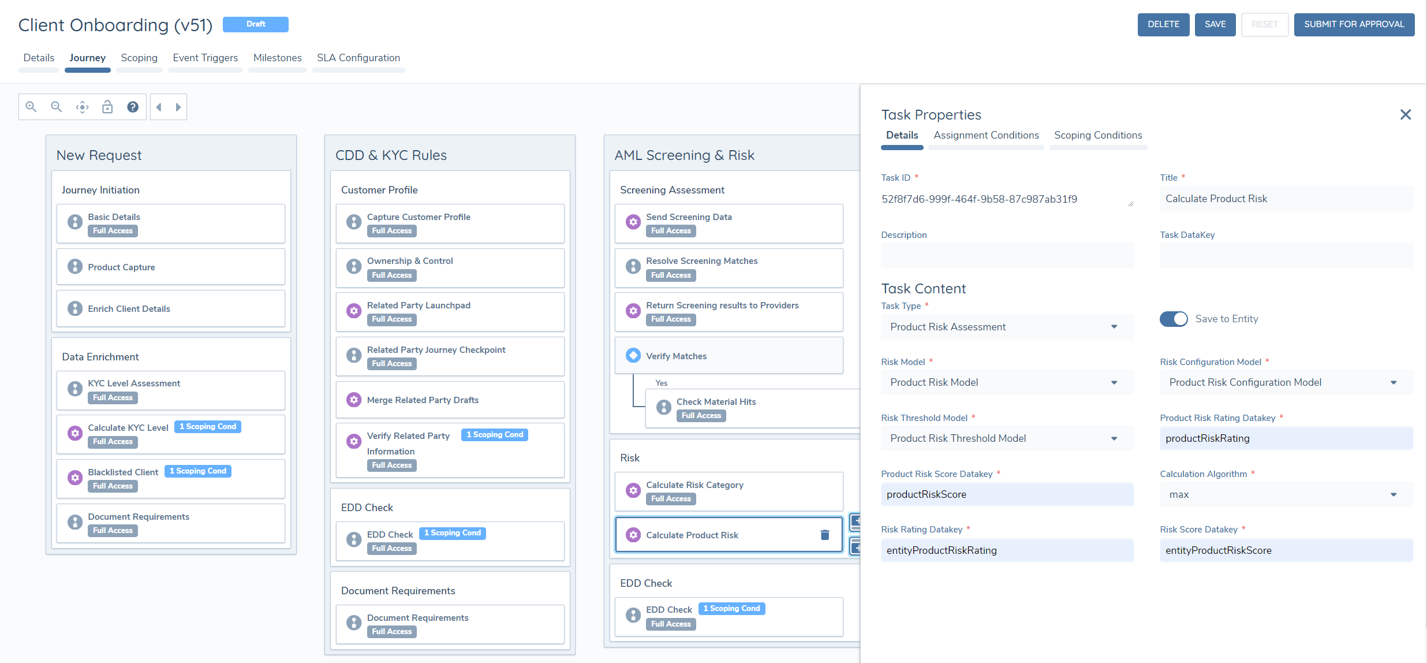The image size is (1427, 663).
Task: Click the decision diamond icon on Verify Matches
Action: coord(633,355)
